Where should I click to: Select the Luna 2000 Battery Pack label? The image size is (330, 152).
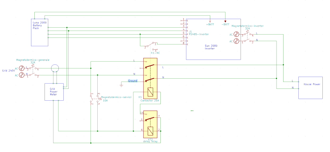pyautogui.click(x=40, y=25)
